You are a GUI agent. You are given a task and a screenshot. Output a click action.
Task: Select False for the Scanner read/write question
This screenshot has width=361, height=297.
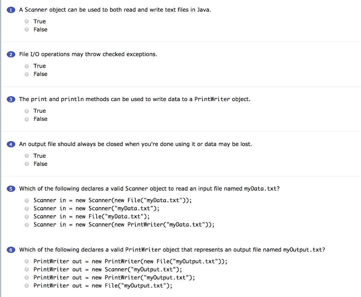pos(26,29)
